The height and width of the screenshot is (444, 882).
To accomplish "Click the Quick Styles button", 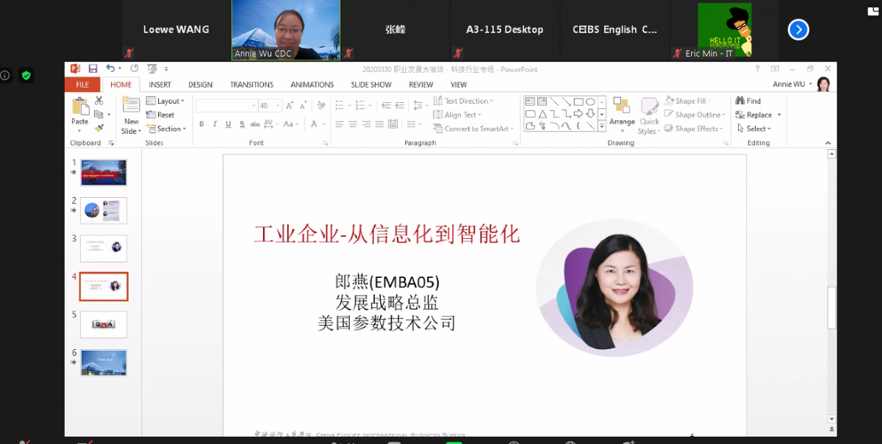I will [649, 116].
